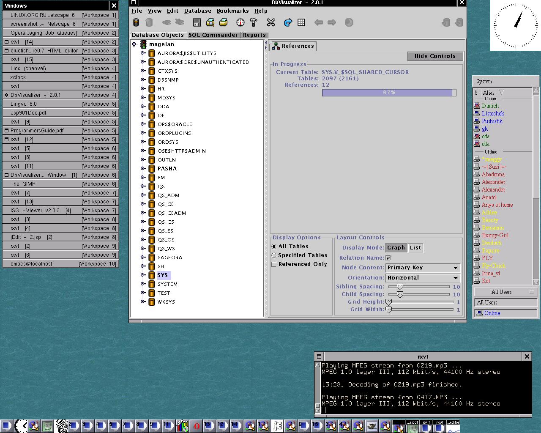The width and height of the screenshot is (541, 433).
Task: Switch to the SQL Commander tab
Action: coord(213,35)
